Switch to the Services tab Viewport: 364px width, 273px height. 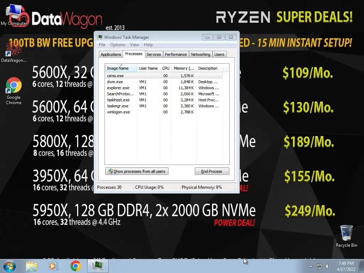coord(154,54)
